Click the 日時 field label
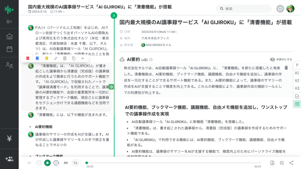301x169 pixels. 127,32
